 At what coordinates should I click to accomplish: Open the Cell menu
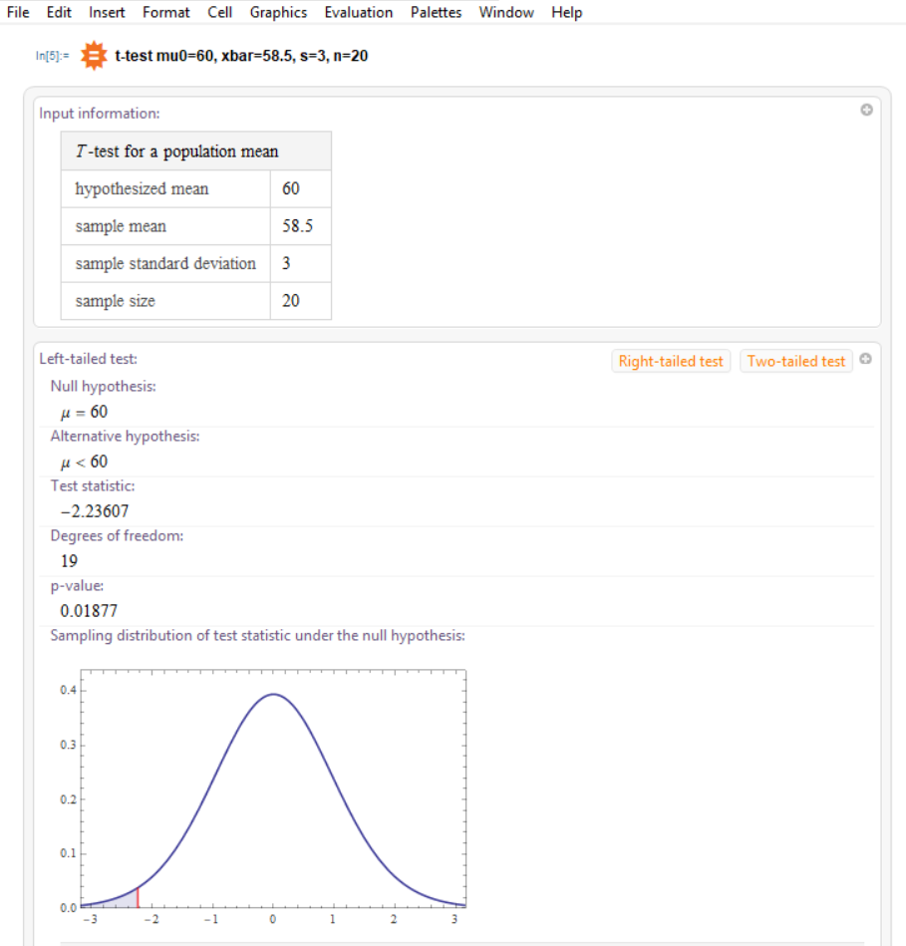[x=219, y=12]
